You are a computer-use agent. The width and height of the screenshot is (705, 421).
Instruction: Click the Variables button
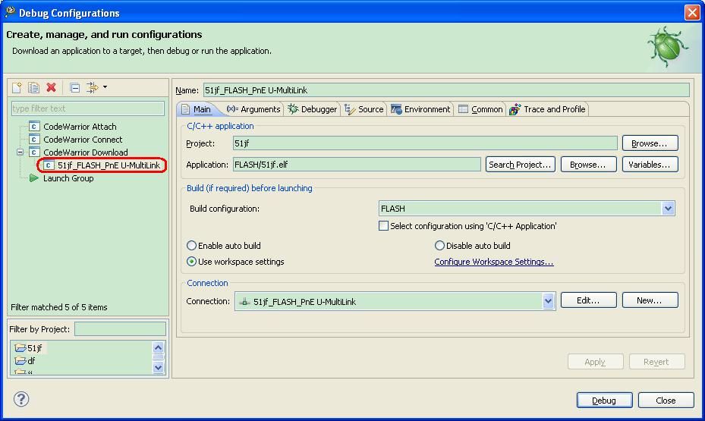(650, 165)
